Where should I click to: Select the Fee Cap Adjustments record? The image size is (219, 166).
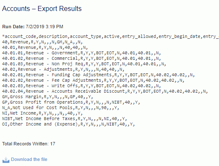[x=93, y=80]
